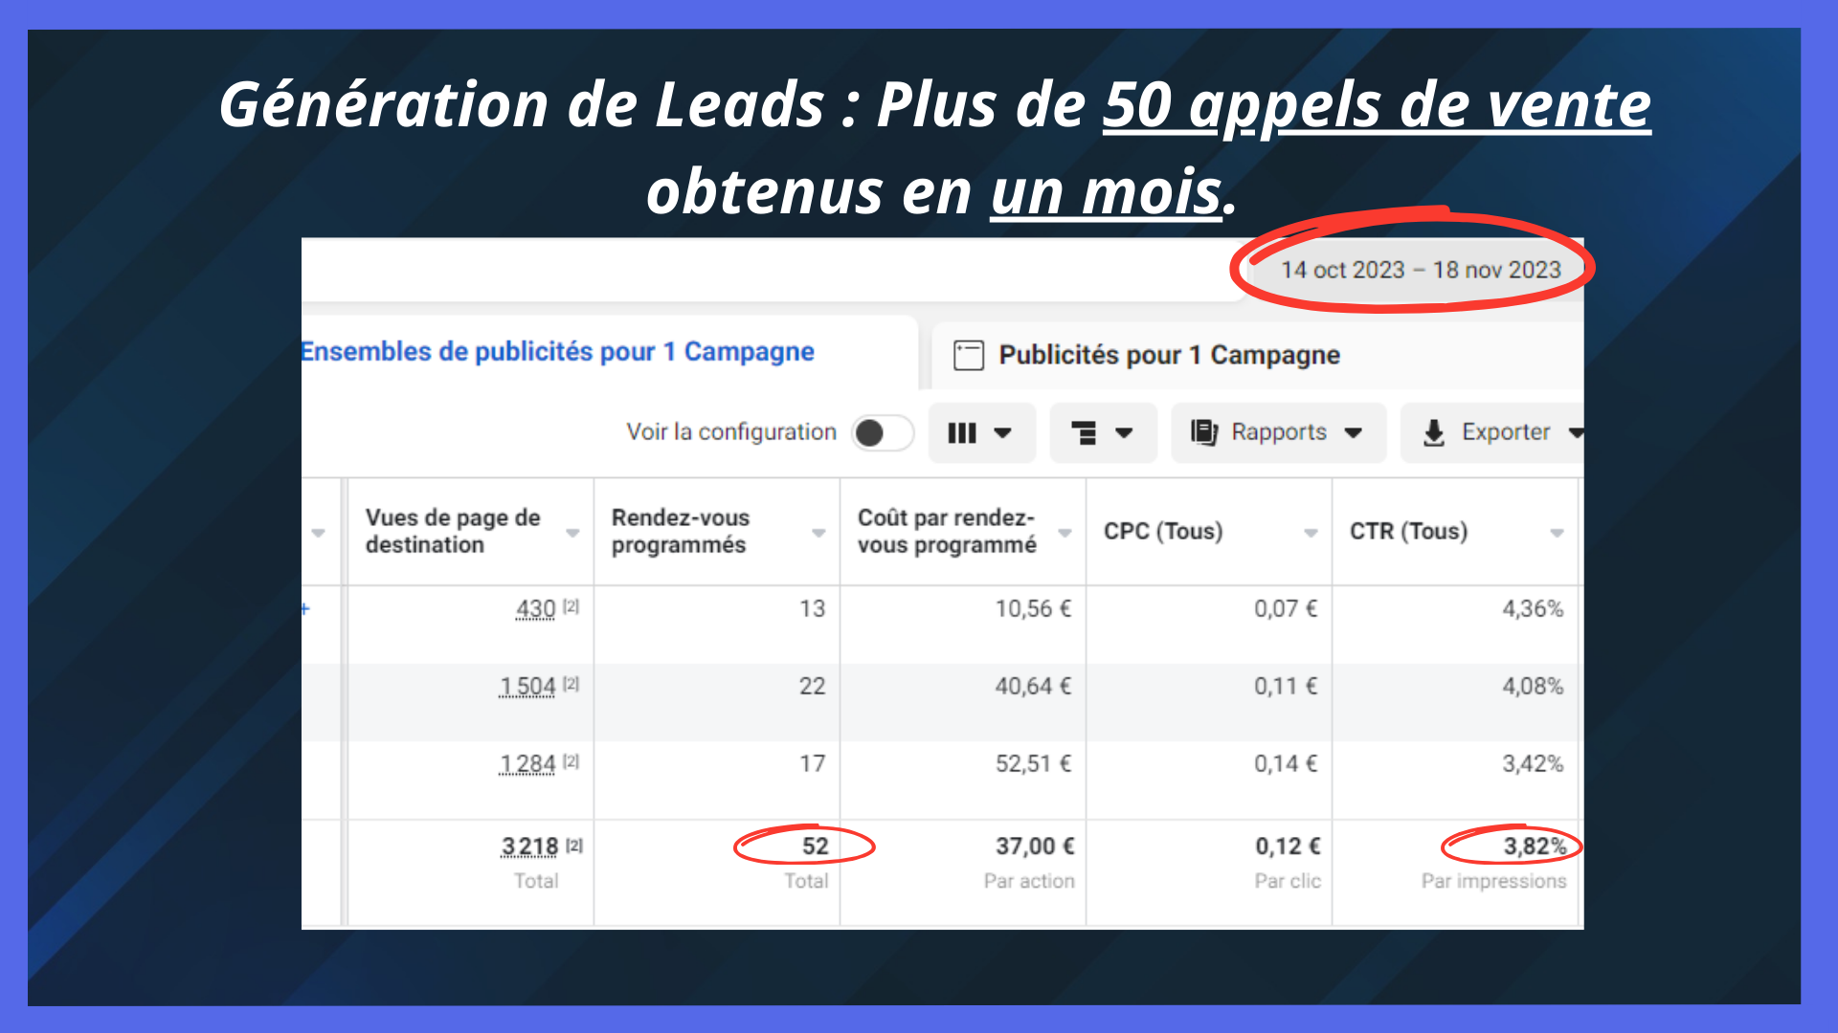Click the 3,42% CTR cell
The width and height of the screenshot is (1838, 1033).
pos(1455,780)
